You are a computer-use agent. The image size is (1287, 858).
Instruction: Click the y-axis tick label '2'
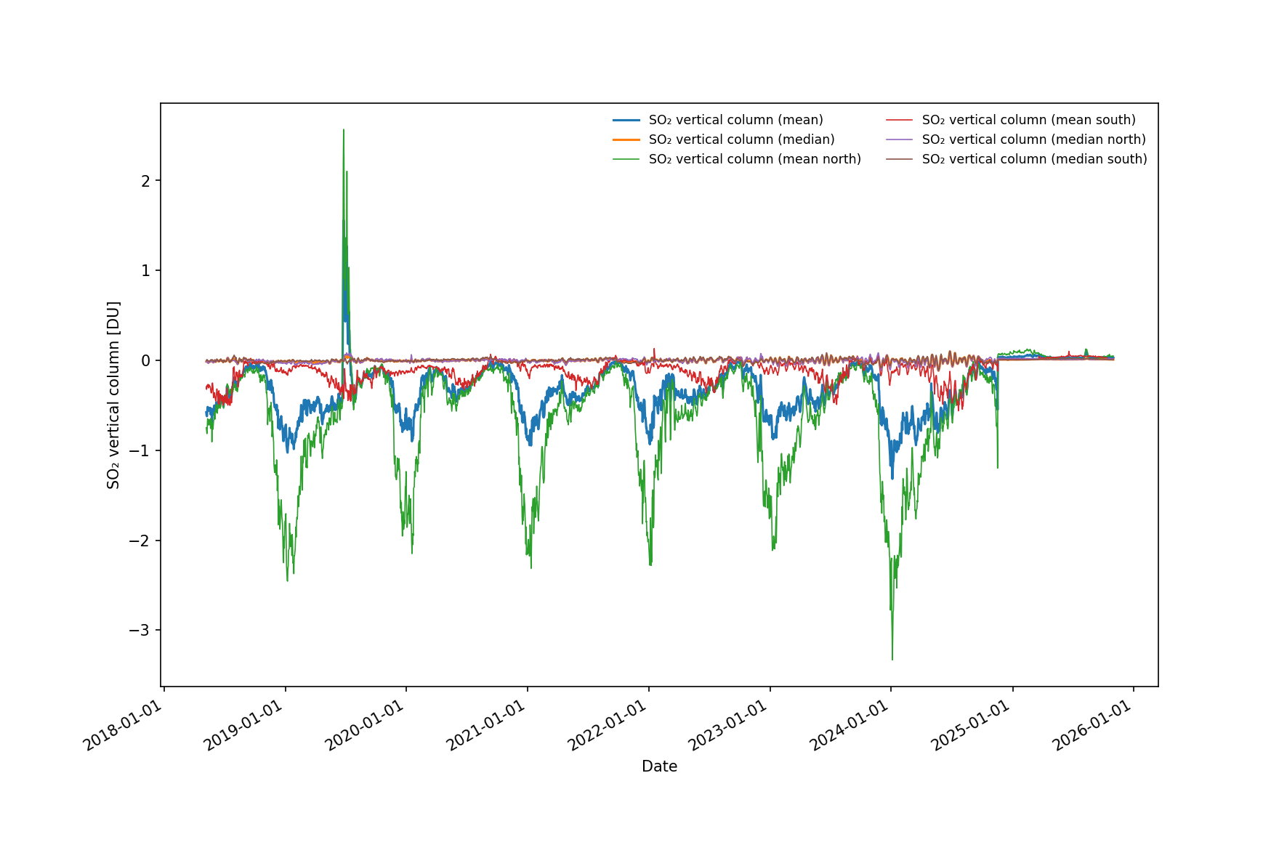coord(146,180)
